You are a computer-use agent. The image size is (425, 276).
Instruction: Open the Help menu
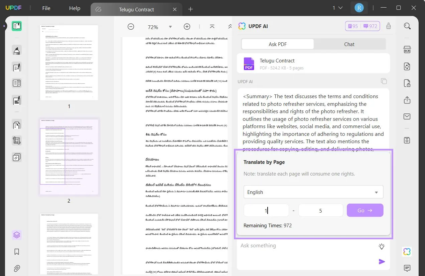tap(75, 8)
